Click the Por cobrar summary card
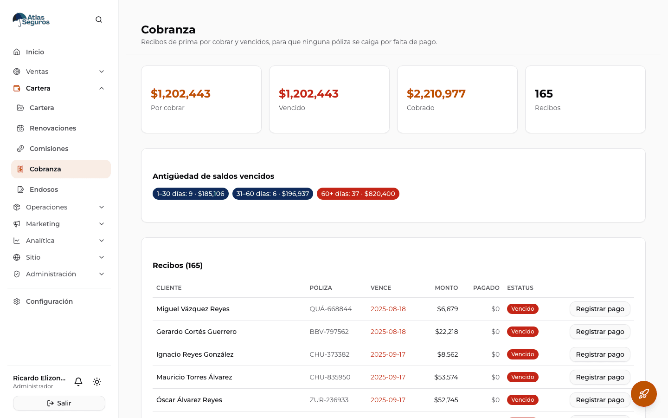The height and width of the screenshot is (418, 668). (x=201, y=99)
